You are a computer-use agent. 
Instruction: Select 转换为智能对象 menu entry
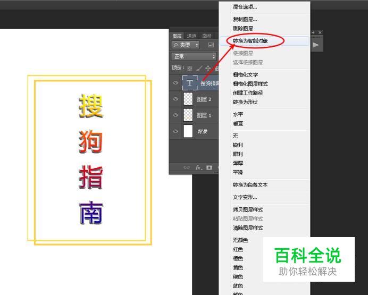pyautogui.click(x=264, y=41)
